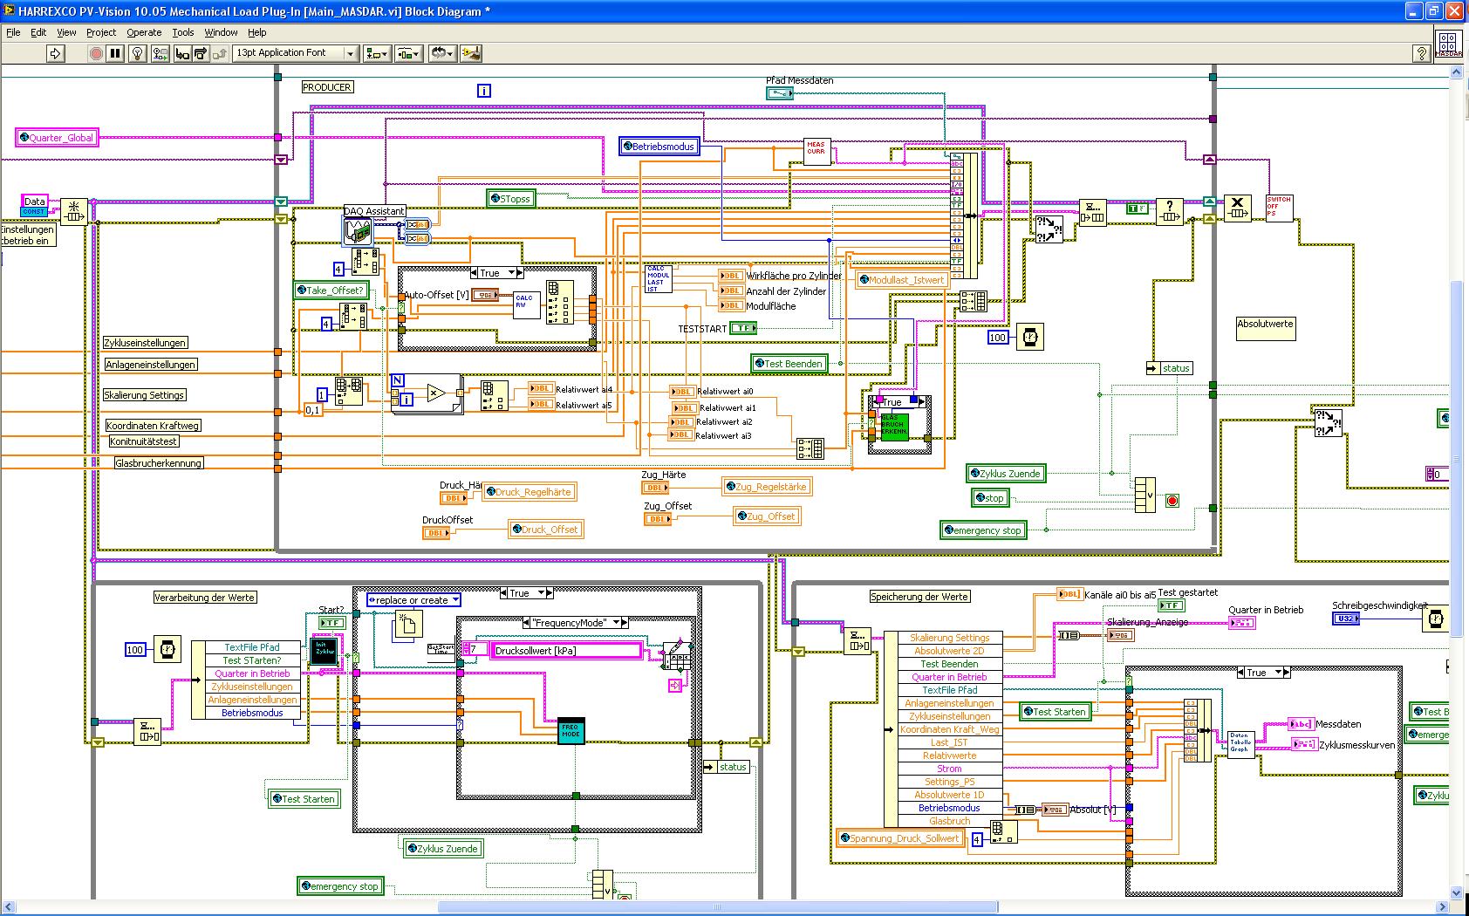This screenshot has width=1469, height=916.
Task: Click the MASDAR VI icon in top-right corner
Action: 1447,45
